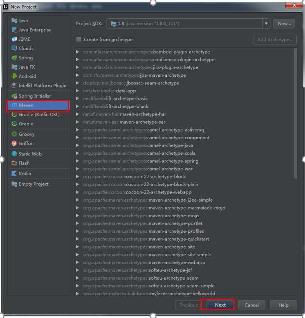The height and width of the screenshot is (318, 305).
Task: Click the Kotlin K icon
Action: [x=14, y=173]
